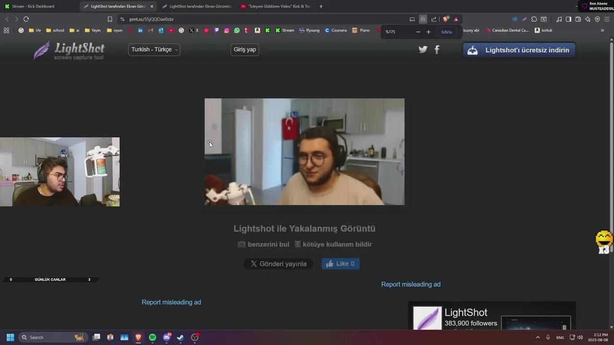Click the Giriş yap login button
614x345 pixels.
[x=245, y=49]
